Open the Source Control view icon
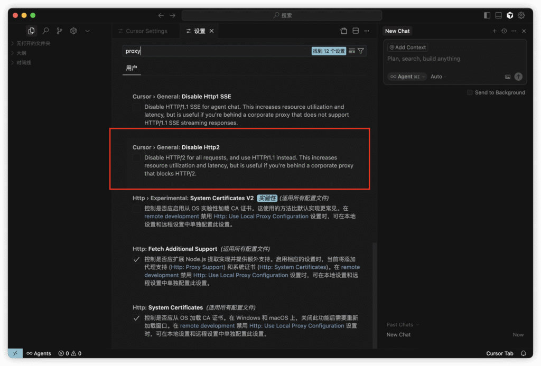Screen dimensions: 541x366 [60, 31]
